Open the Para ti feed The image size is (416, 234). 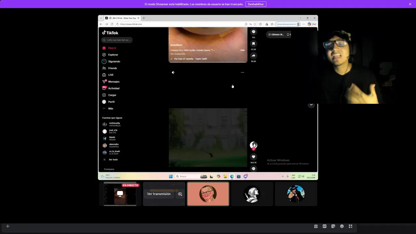[x=109, y=48]
